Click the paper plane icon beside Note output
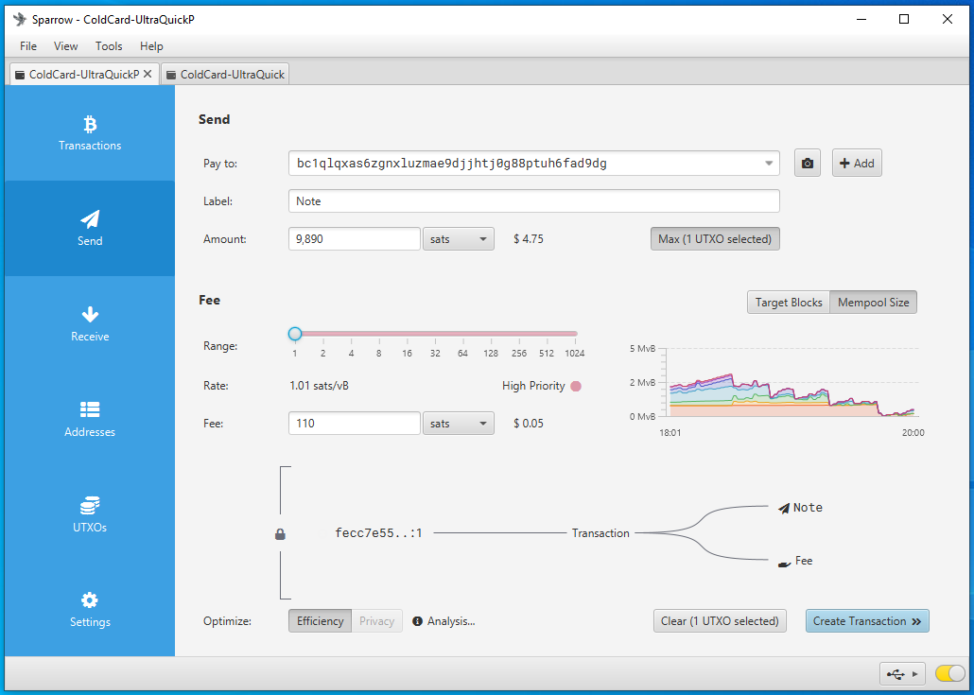 click(x=784, y=508)
